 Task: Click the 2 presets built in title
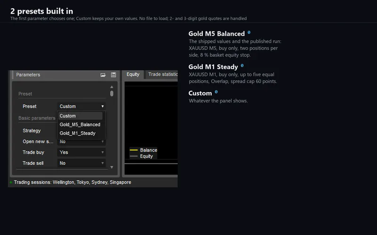[x=41, y=11]
